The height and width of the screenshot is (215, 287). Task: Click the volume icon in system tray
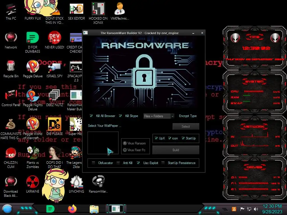point(256,209)
